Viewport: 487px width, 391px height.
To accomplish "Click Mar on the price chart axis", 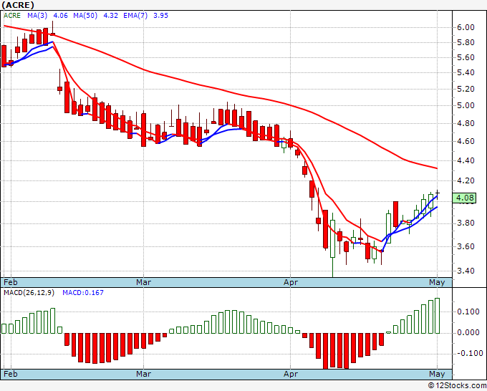I will tap(143, 282).
